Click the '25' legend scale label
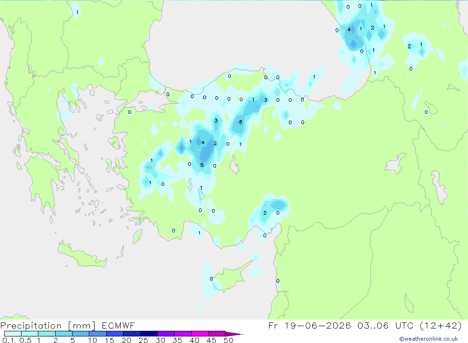The image size is (468, 343). (x=144, y=340)
